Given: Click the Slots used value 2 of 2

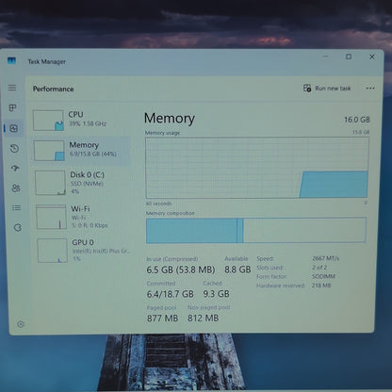Looking at the screenshot, I should tap(319, 268).
